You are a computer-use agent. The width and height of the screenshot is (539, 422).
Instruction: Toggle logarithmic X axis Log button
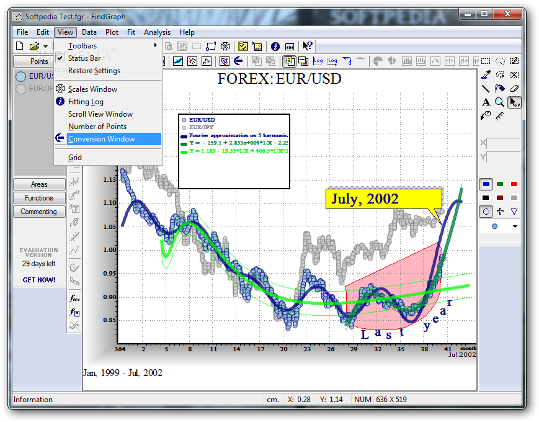[332, 61]
